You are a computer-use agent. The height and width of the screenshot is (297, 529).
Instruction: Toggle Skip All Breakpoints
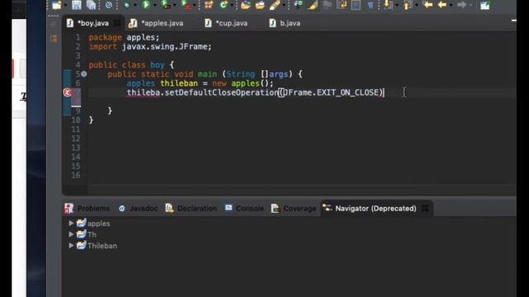[x=108, y=5]
